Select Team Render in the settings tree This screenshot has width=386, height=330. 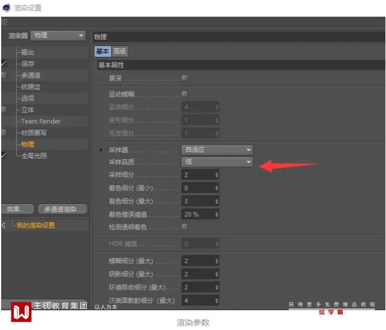pyautogui.click(x=41, y=121)
